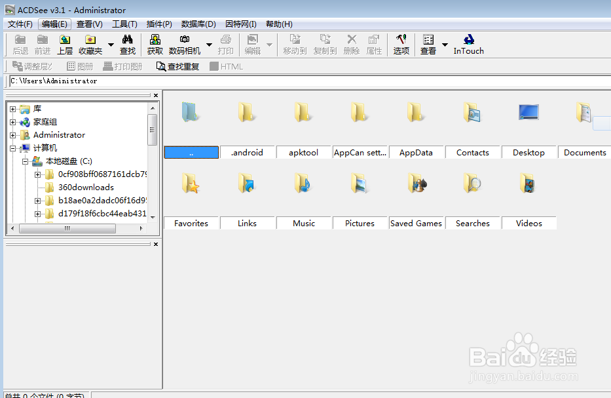Click the Move To (移动到) icon
The height and width of the screenshot is (398, 611).
click(295, 45)
